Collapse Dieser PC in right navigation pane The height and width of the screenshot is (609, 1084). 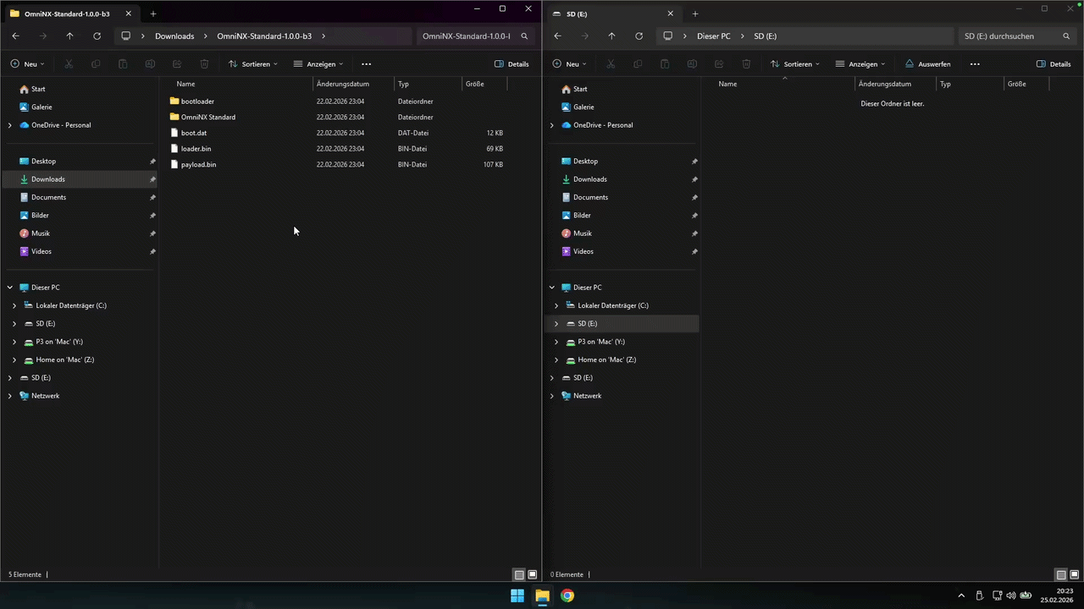pyautogui.click(x=552, y=288)
